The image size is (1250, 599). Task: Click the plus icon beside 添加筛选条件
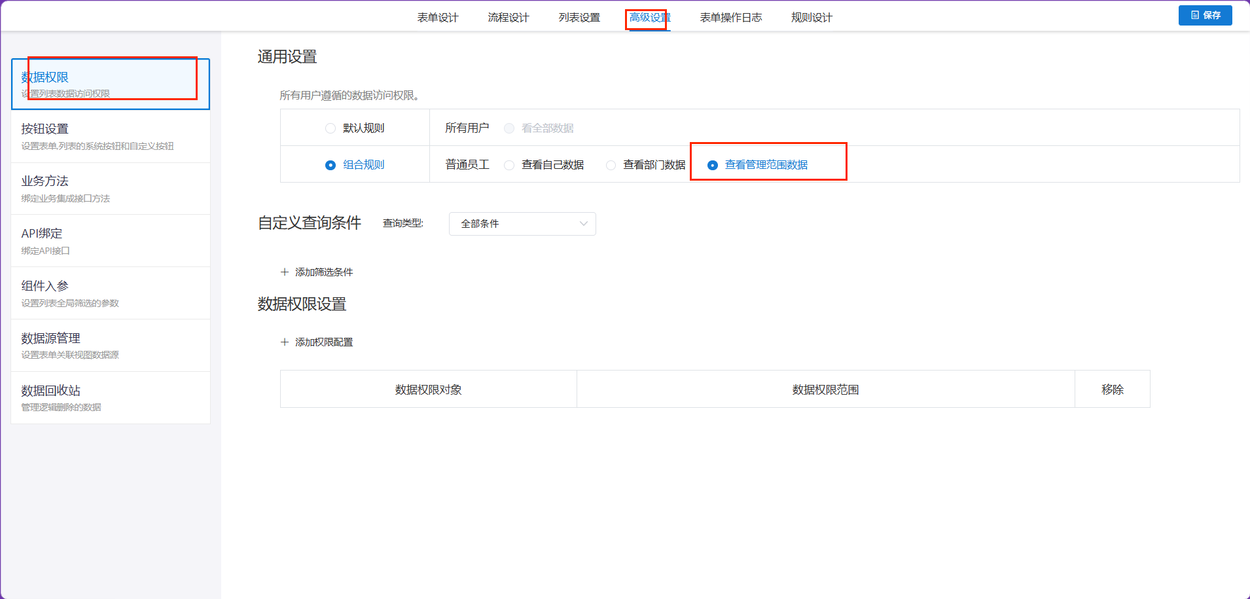coord(285,272)
